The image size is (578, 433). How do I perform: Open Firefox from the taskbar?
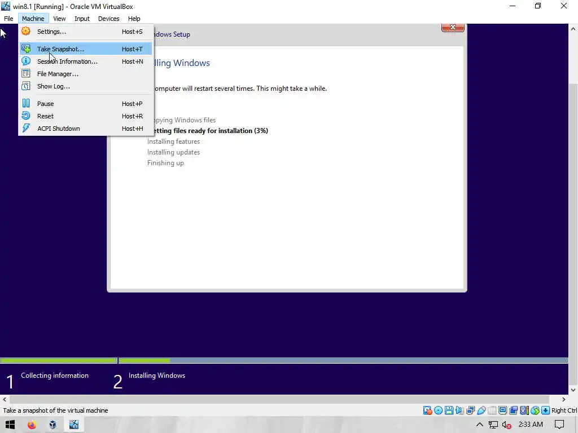pos(32,425)
